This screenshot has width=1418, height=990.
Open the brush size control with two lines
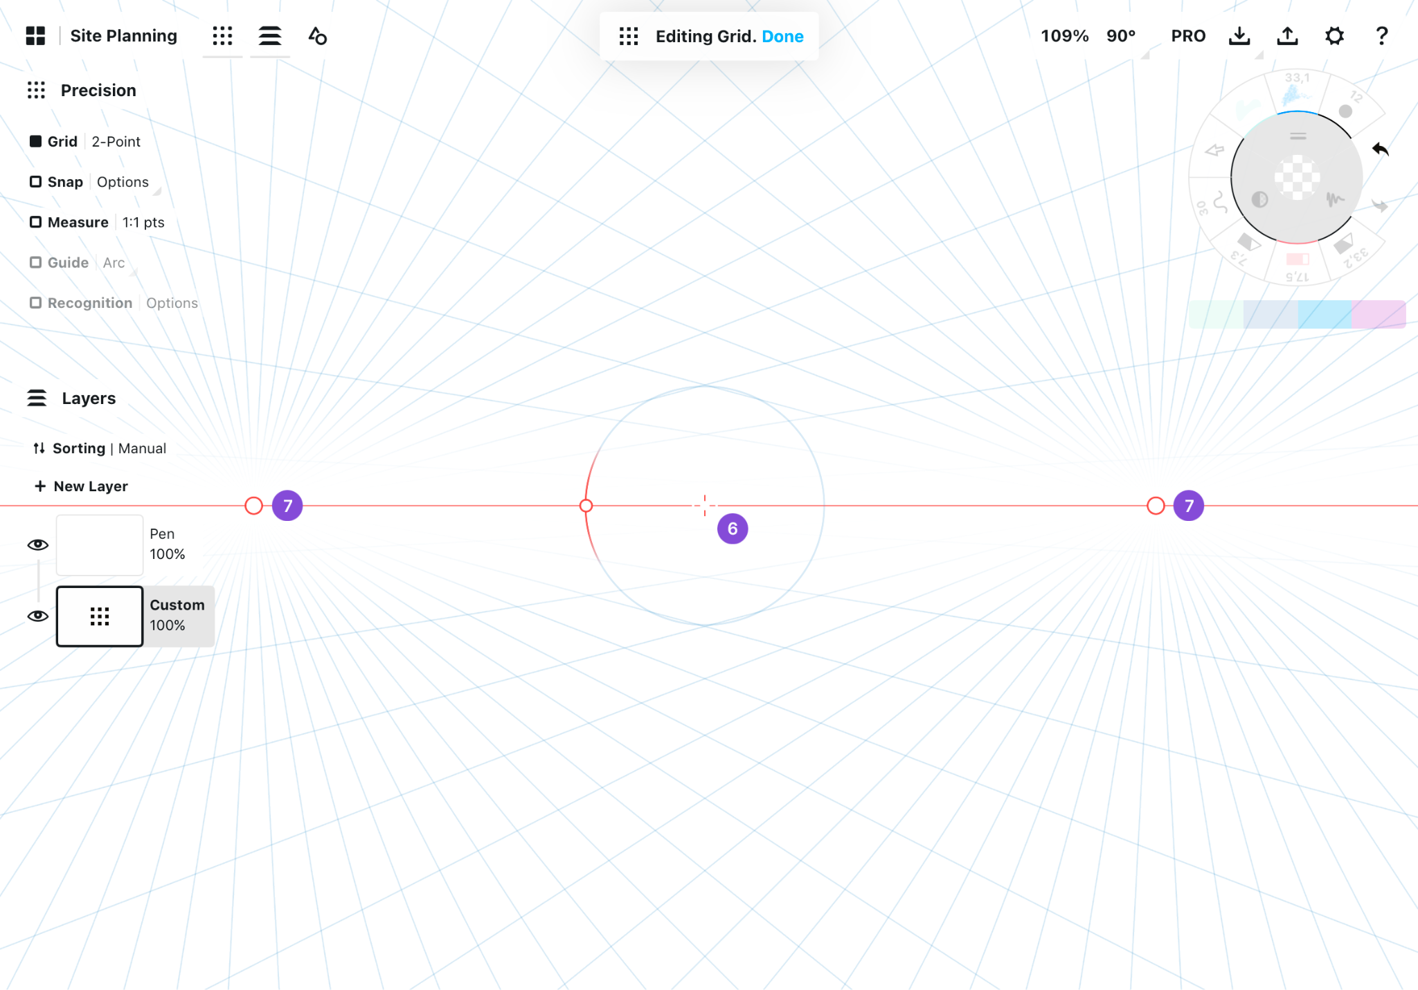(x=1298, y=137)
